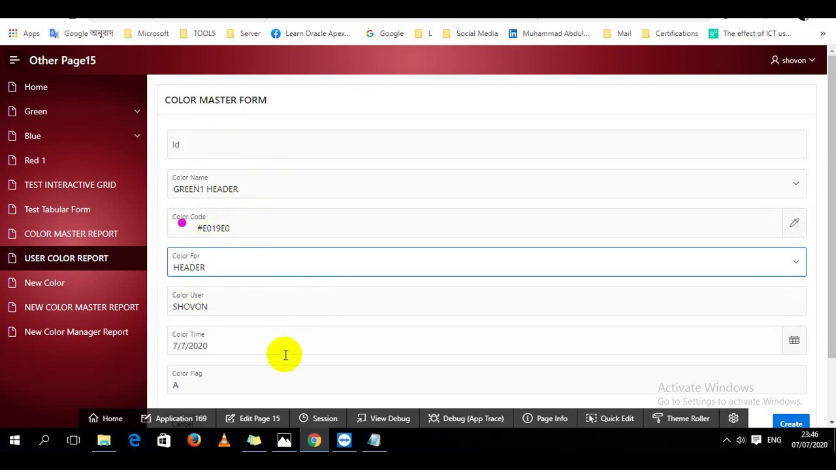Open volume control in system tray
Image resolution: width=836 pixels, height=470 pixels.
point(741,441)
